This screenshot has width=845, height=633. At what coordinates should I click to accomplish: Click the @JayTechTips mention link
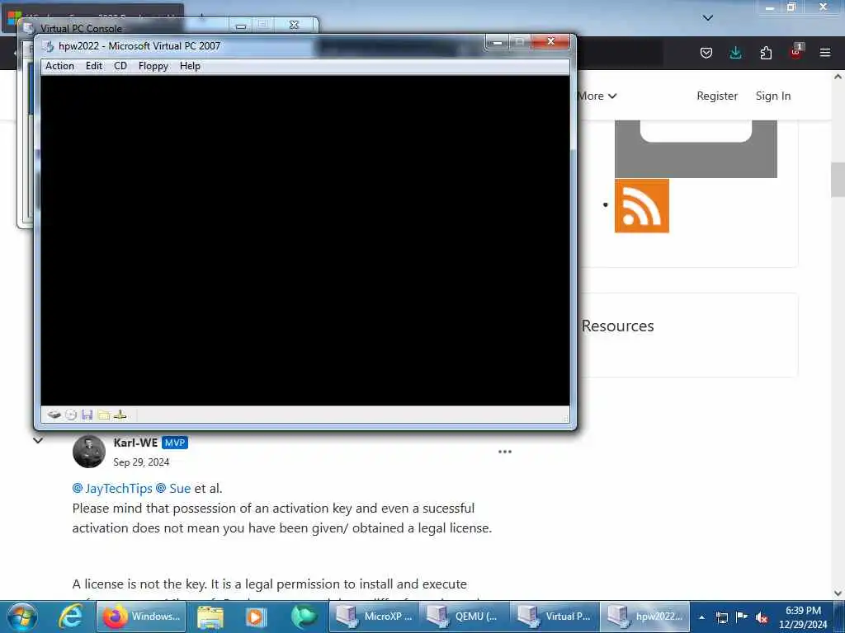112,488
